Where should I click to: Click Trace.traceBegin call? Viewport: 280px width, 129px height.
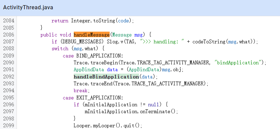tap(96, 63)
